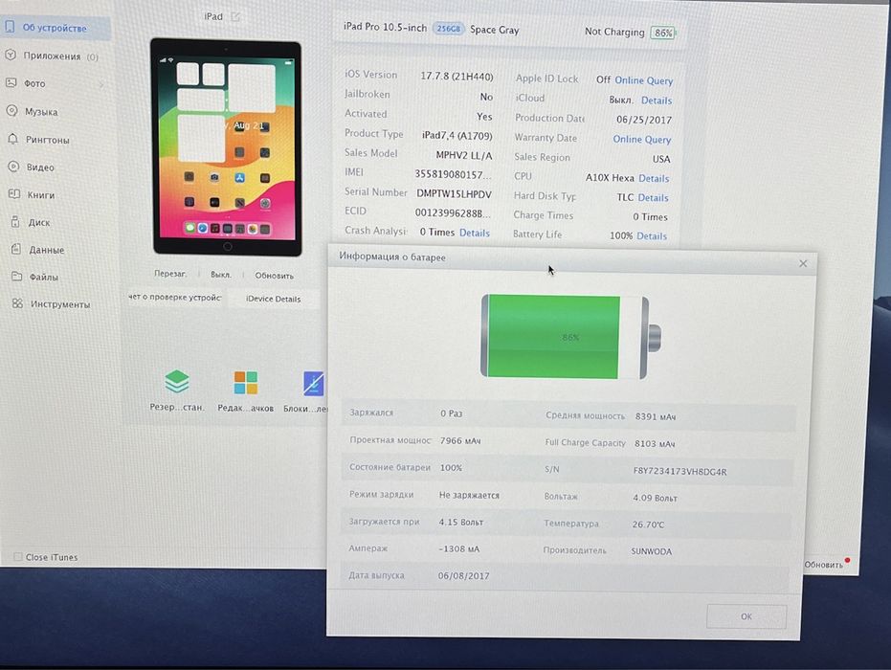Screen dimensions: 891x670
Task: Click Online Query link for Warranty Date
Action: click(641, 139)
